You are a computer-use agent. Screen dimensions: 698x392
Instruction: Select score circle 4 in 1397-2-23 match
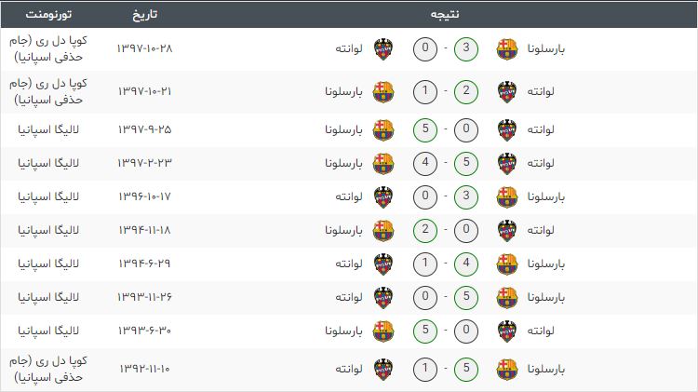[x=425, y=163]
